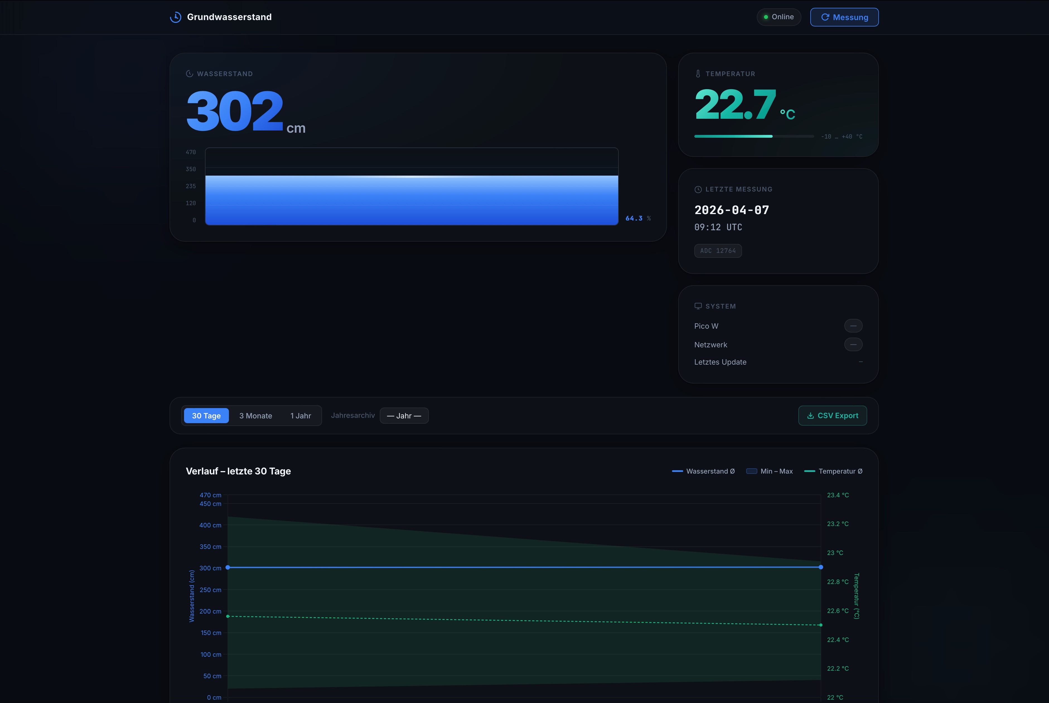Click the Wasserstand card header icon
Viewport: 1049px width, 703px height.
point(189,74)
